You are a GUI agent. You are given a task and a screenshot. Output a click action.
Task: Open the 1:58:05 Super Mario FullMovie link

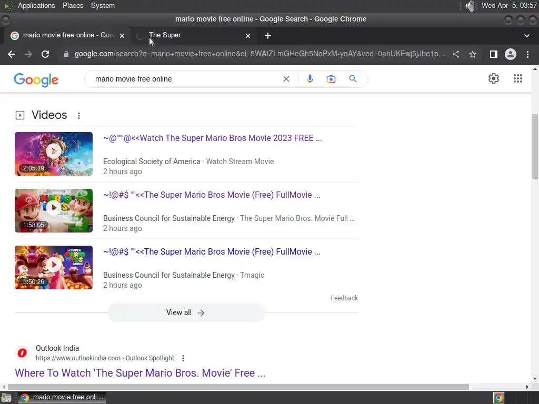[x=212, y=195]
